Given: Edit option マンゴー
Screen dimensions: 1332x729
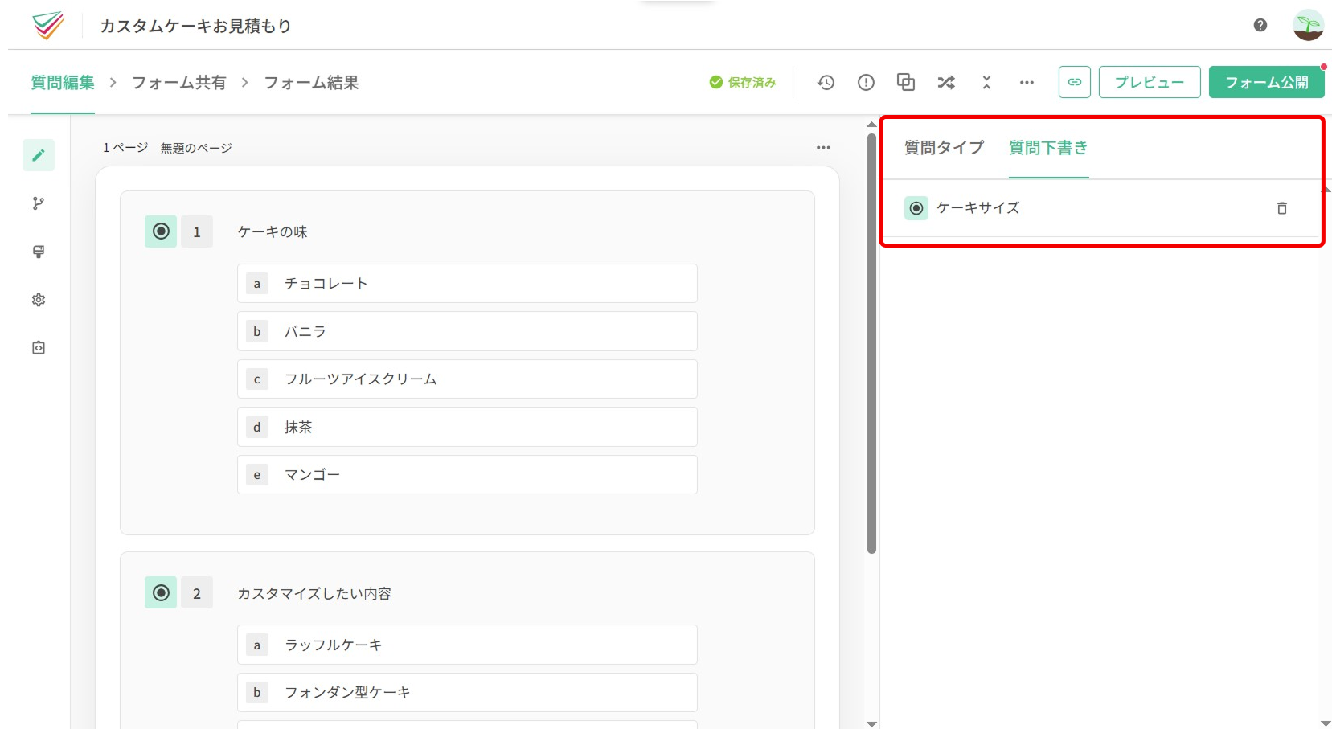Looking at the screenshot, I should pos(467,474).
